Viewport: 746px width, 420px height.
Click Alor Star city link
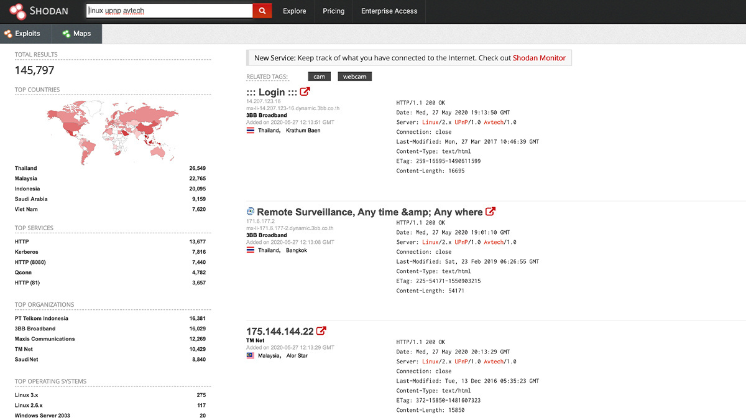297,356
